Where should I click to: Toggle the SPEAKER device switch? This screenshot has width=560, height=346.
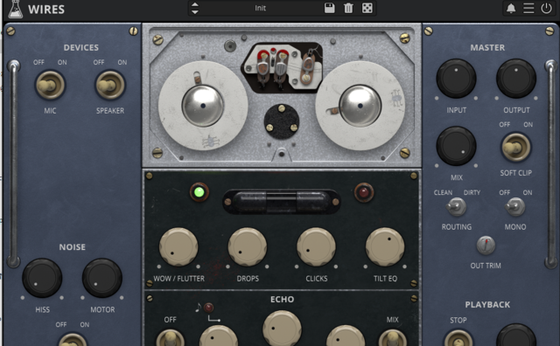(110, 85)
